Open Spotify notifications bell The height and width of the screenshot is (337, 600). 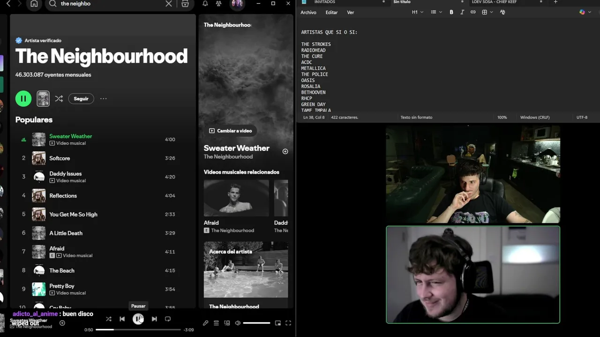click(x=205, y=3)
